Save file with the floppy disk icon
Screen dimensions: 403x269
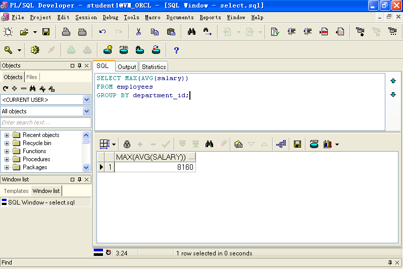[x=46, y=32]
